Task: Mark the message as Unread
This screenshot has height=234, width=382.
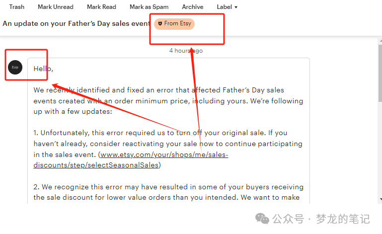Action: 56,7
